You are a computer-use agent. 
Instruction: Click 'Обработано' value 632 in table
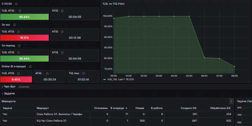pos(229,121)
